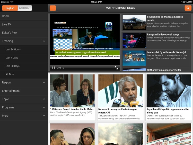The width and height of the screenshot is (193, 145).
Task: Select the Programs menu label
Action: tap(8, 107)
